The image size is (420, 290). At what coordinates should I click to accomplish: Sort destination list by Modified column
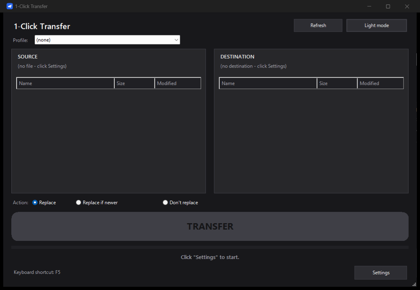(x=380, y=83)
